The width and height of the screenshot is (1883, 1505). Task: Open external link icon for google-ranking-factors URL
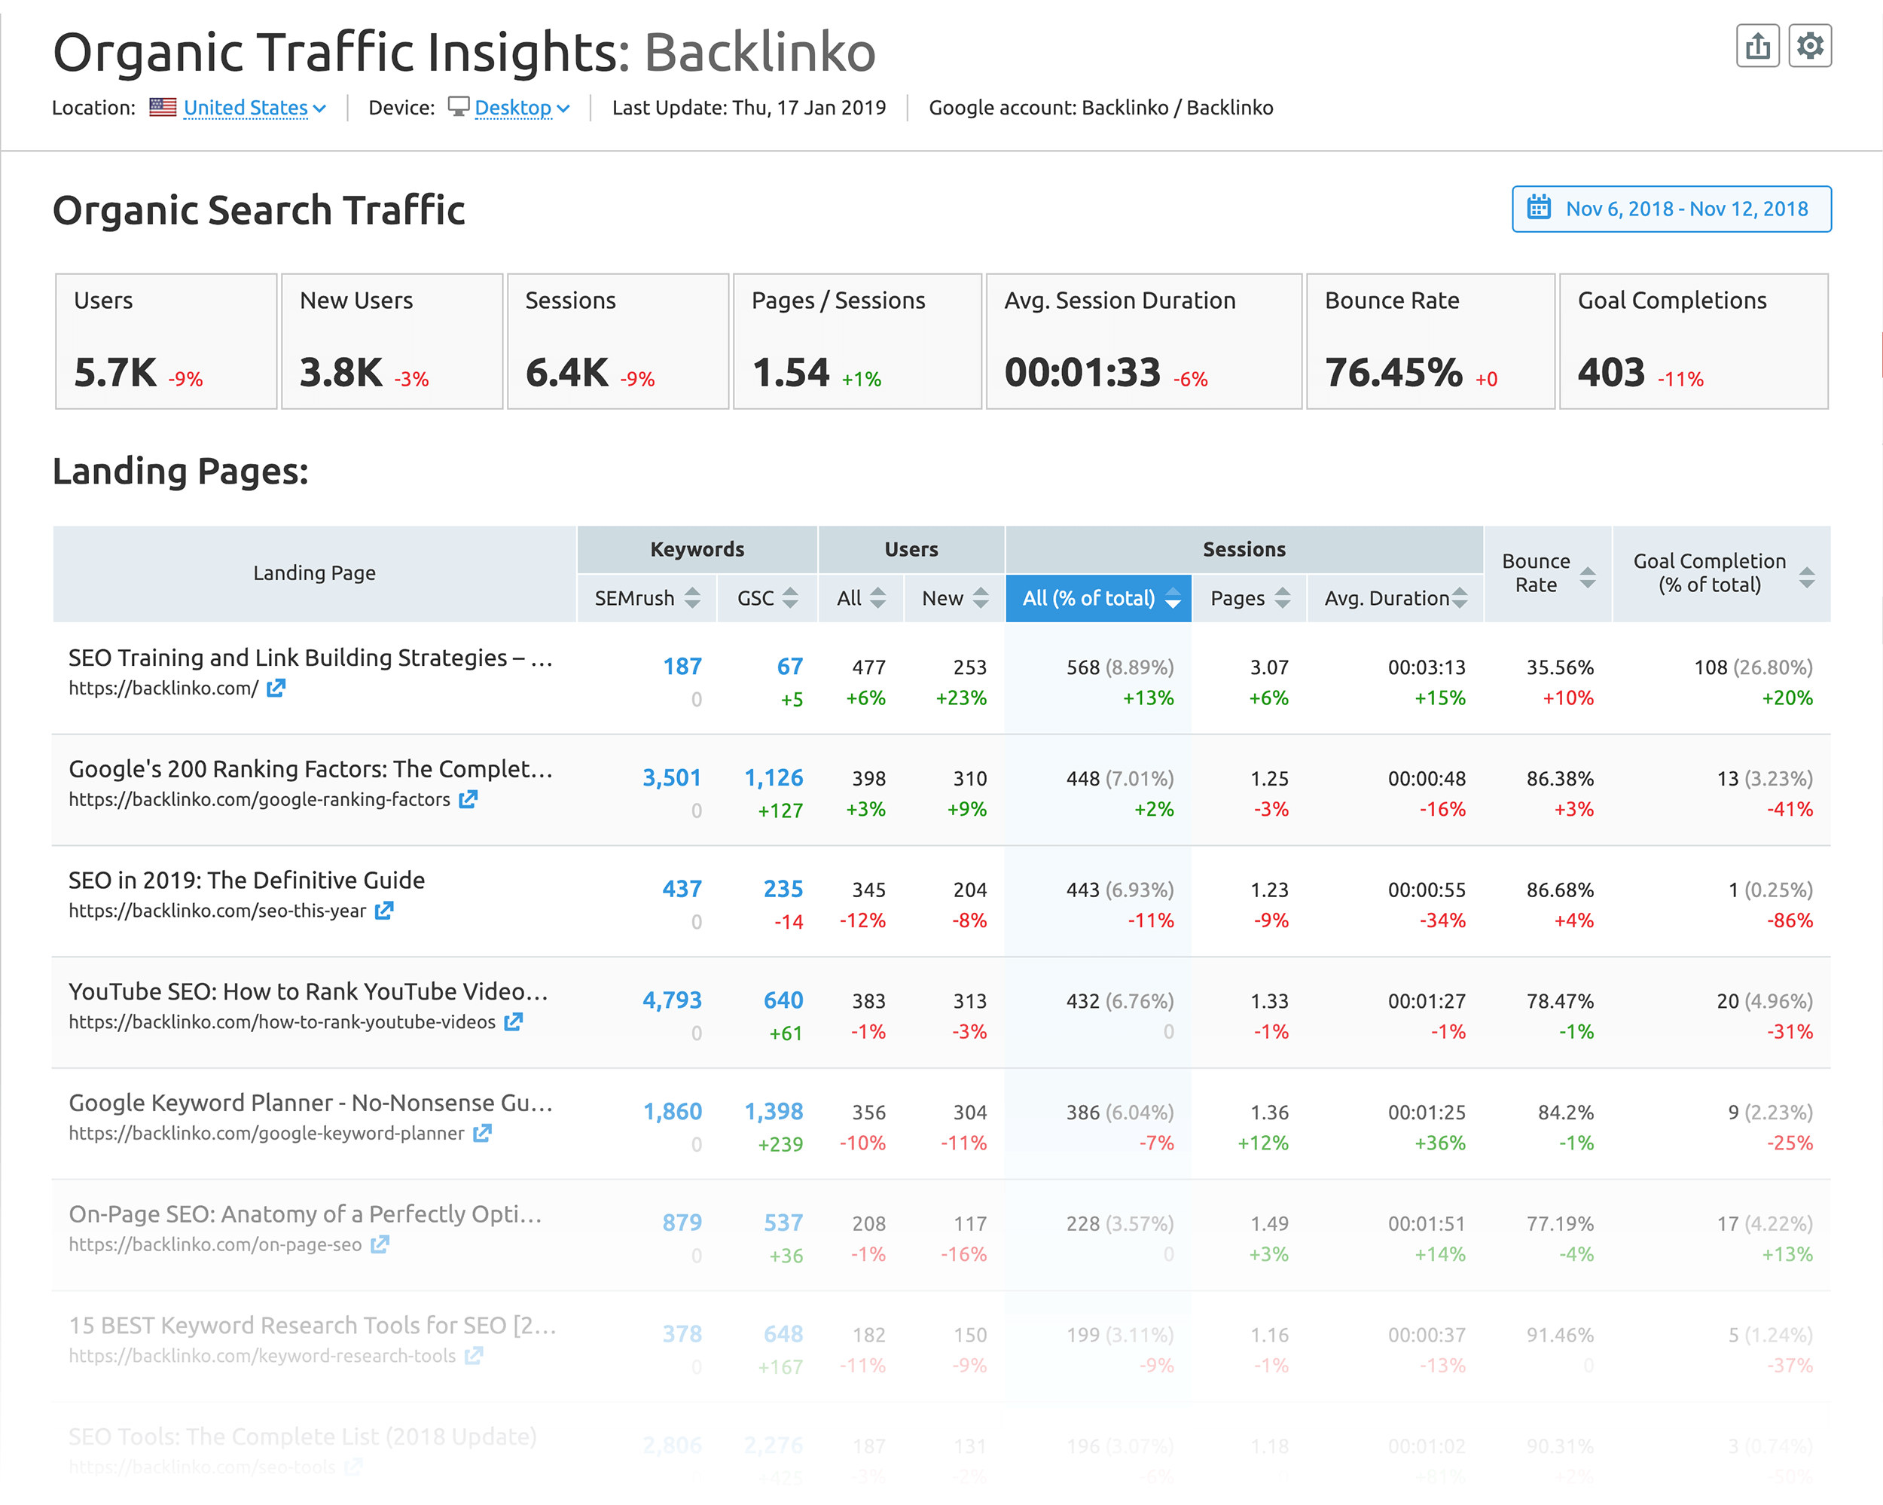coord(468,799)
